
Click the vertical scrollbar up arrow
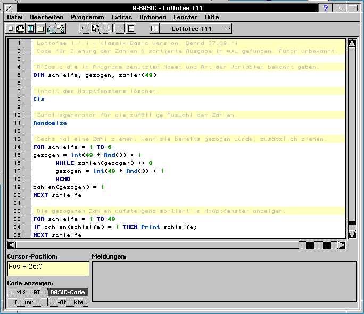352,43
